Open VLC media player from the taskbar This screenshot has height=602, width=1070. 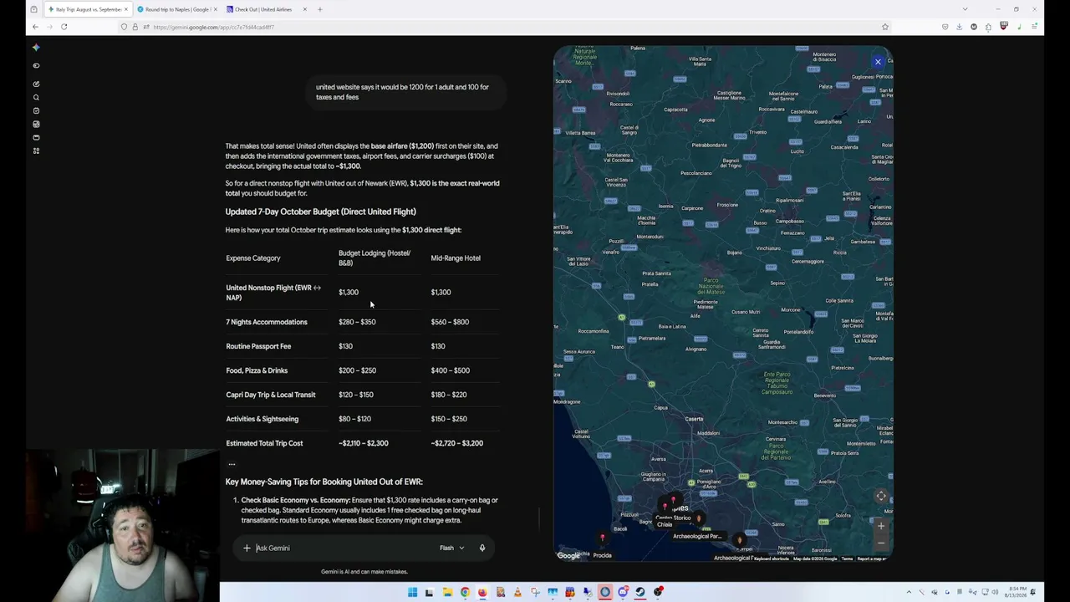(x=517, y=592)
